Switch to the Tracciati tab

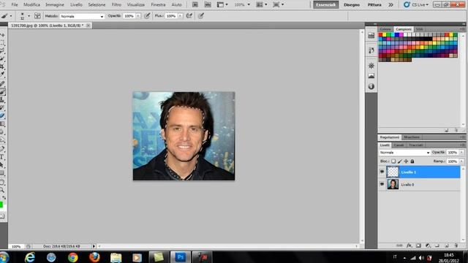tap(416, 145)
